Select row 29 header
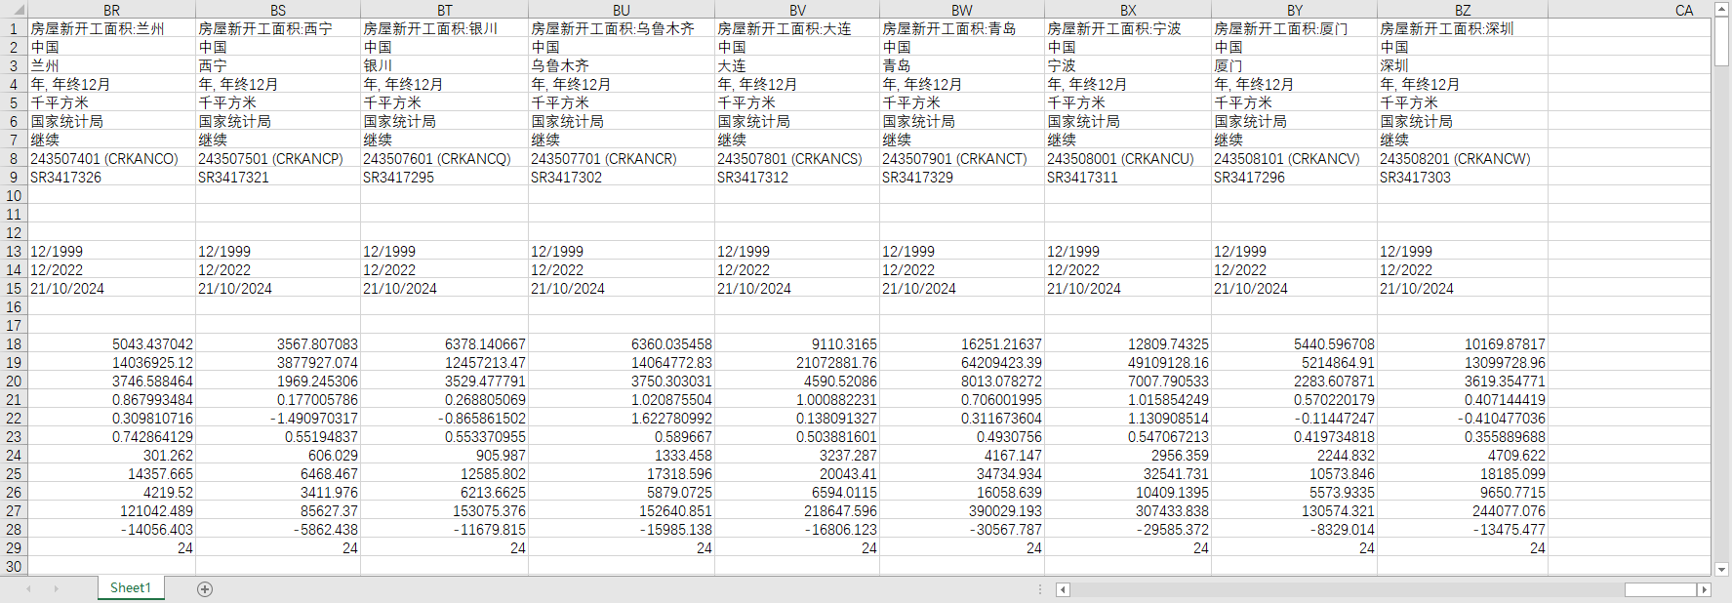This screenshot has width=1732, height=603. pyautogui.click(x=14, y=547)
